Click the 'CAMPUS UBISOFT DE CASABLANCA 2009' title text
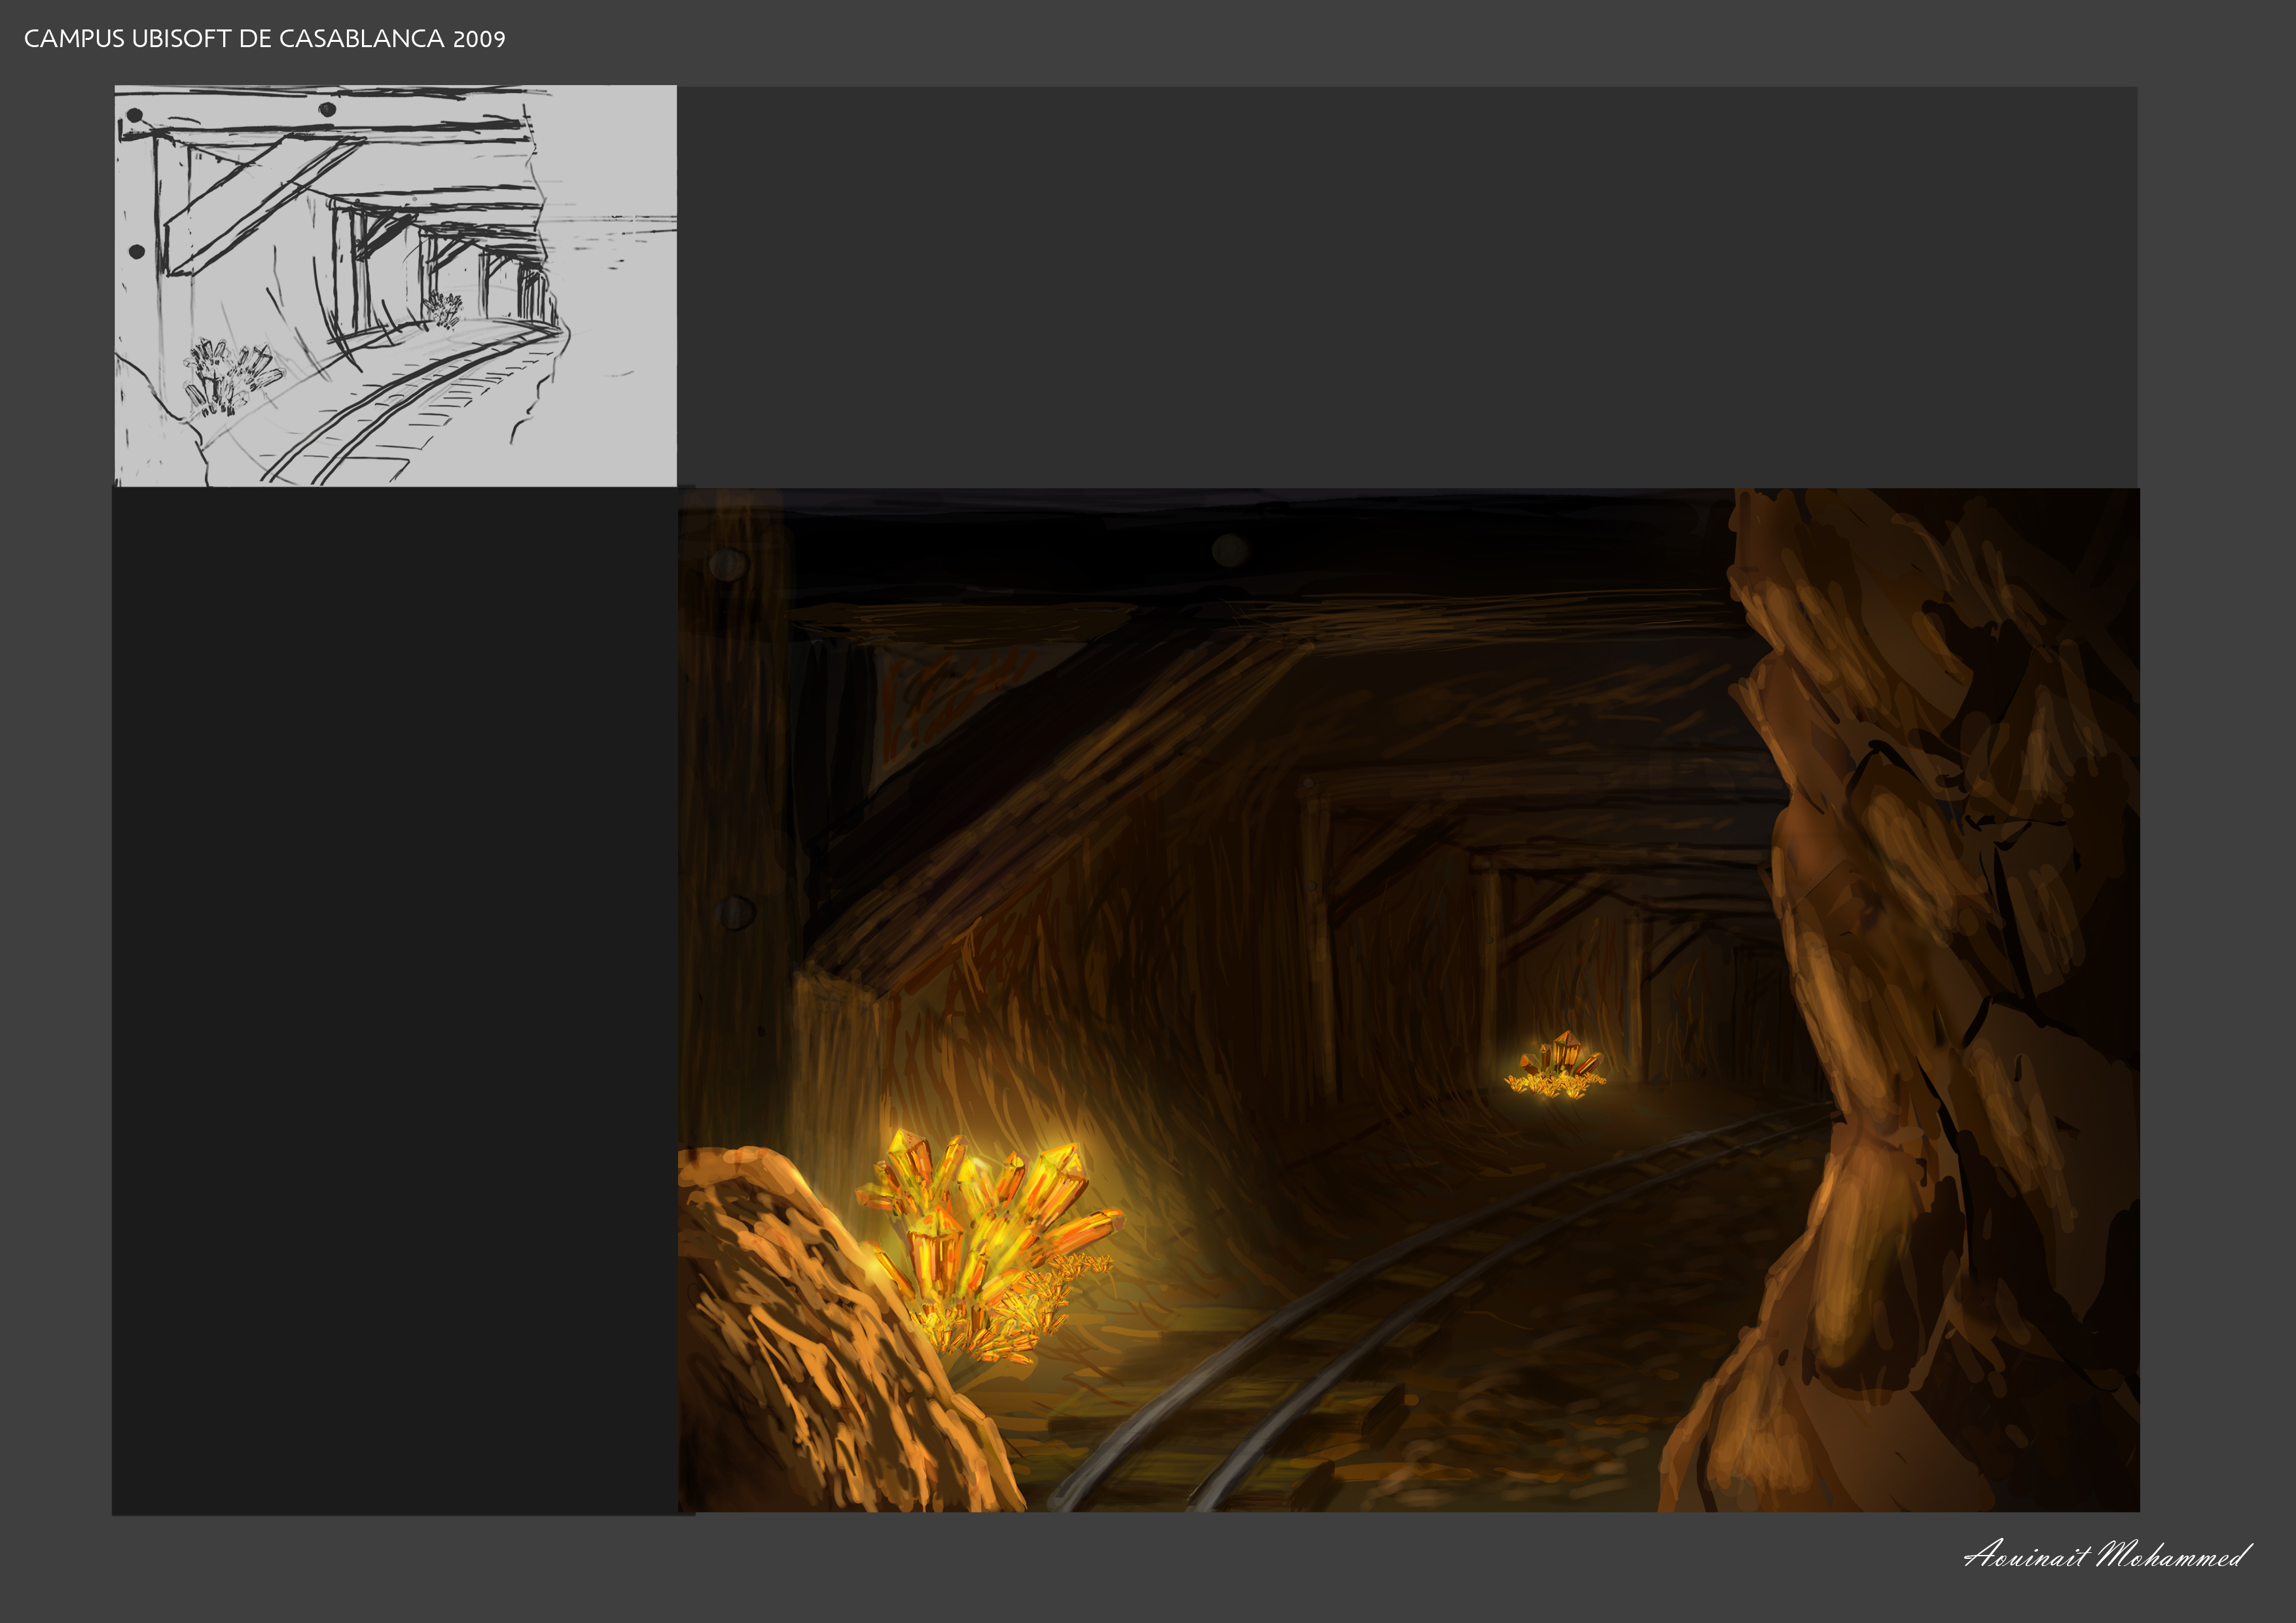This screenshot has height=1623, width=2296. click(x=264, y=39)
